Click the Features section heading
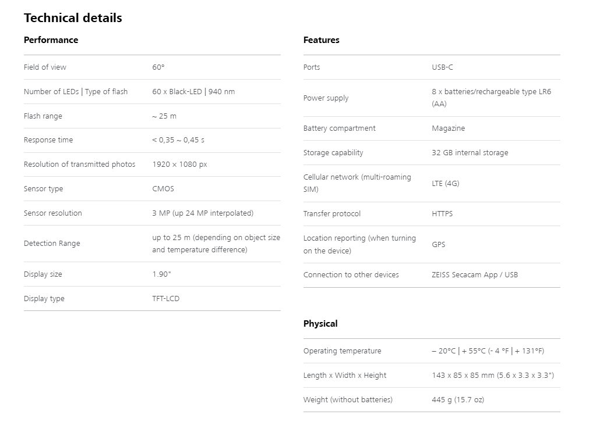 (x=321, y=40)
